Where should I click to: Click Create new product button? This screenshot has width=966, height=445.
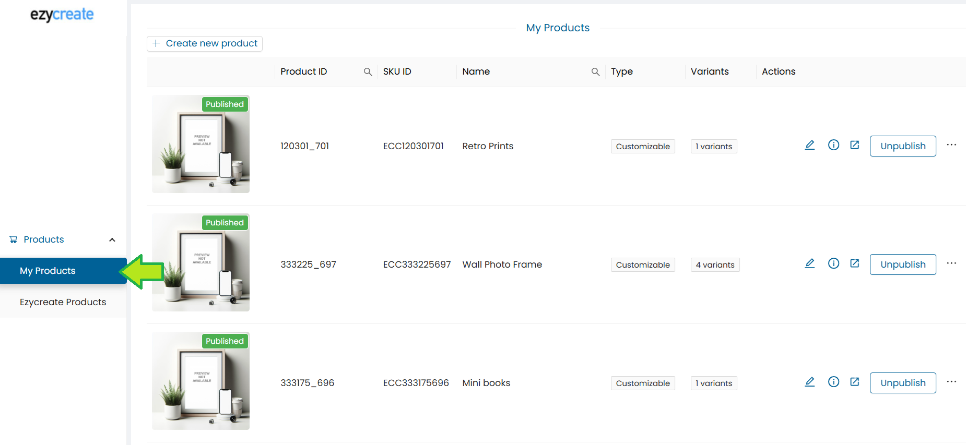tap(205, 43)
